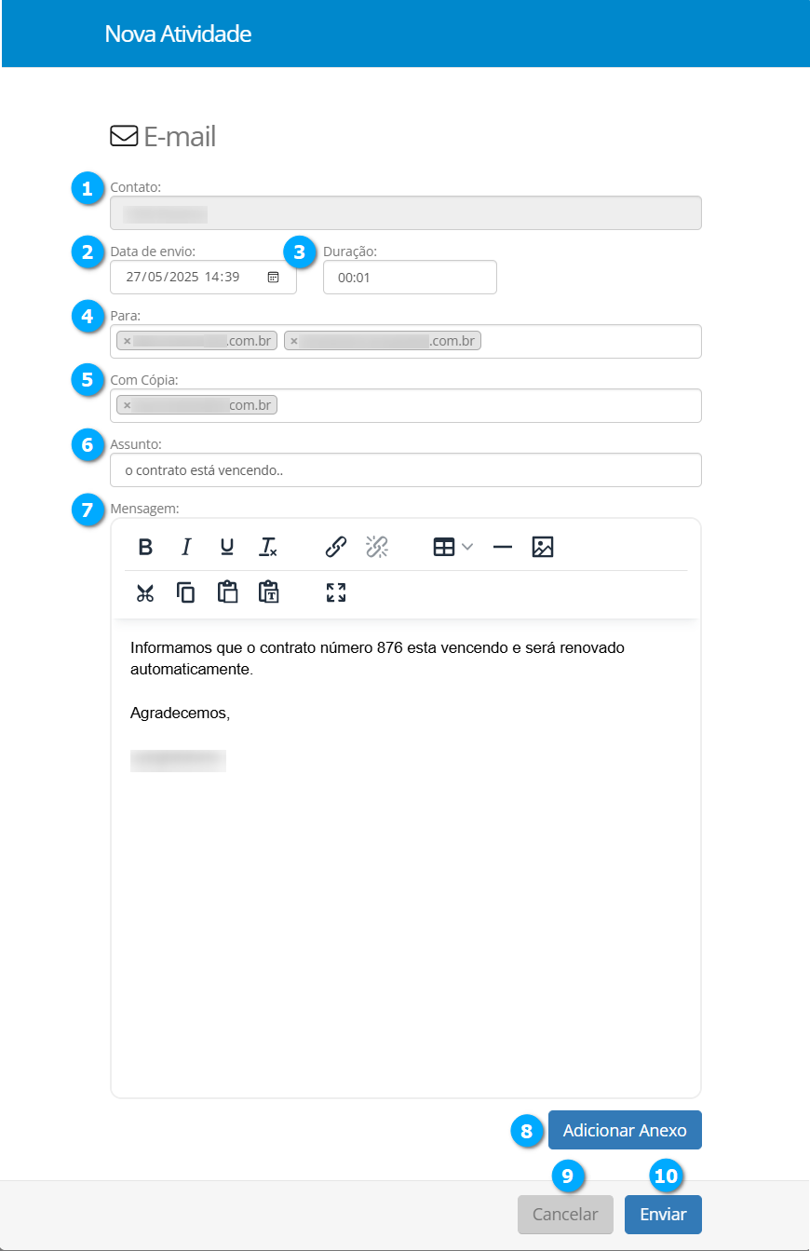Viewport: 810px width, 1251px height.
Task: Click into the Assunto subject field
Action: click(405, 470)
